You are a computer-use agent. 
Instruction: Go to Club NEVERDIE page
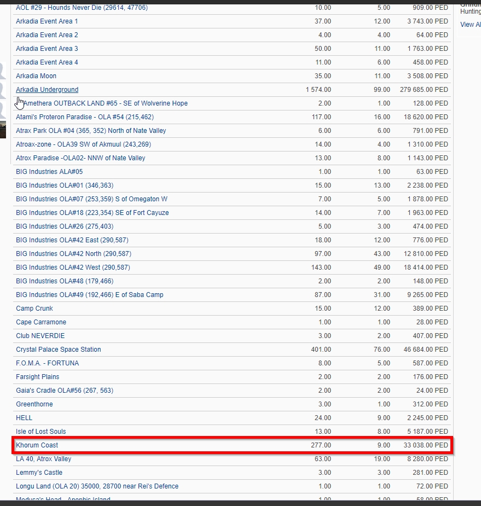tap(40, 336)
